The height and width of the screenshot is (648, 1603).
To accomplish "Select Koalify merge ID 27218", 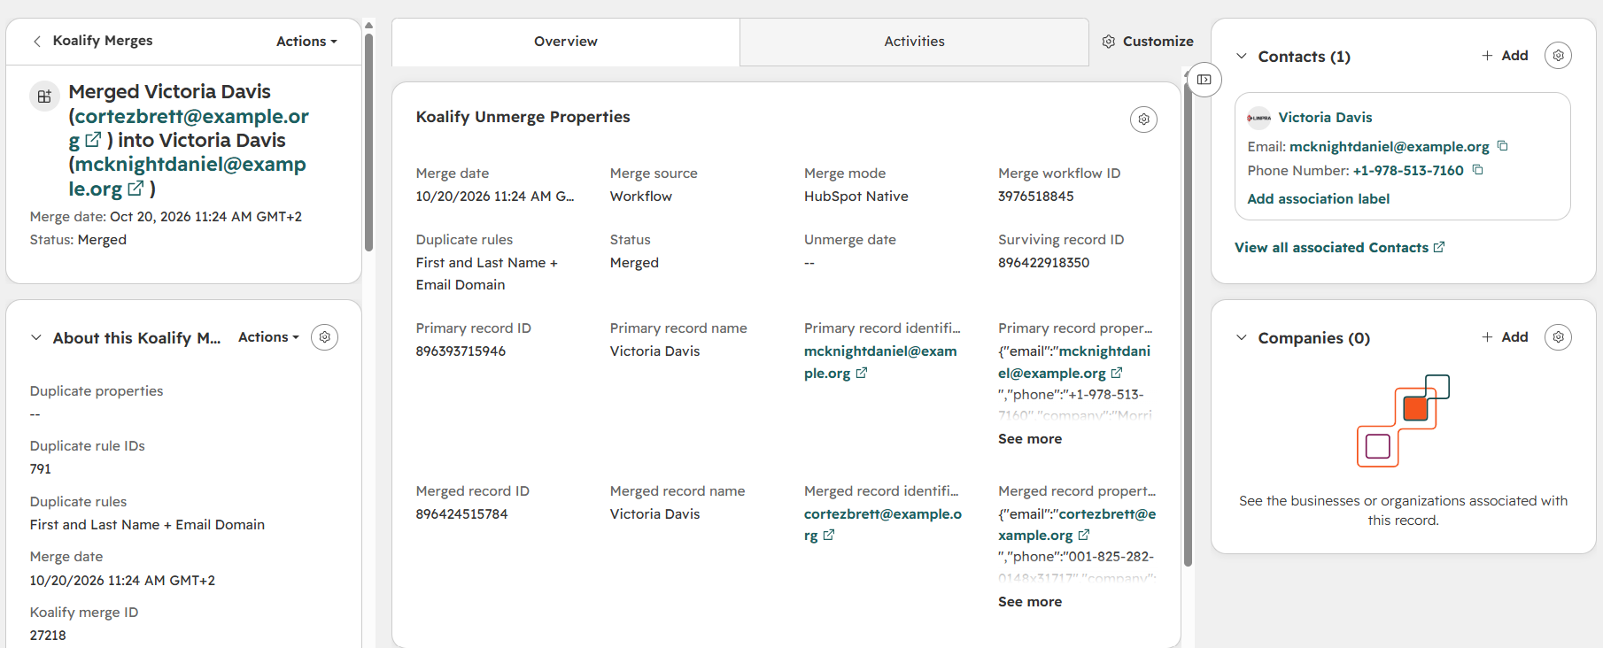I will pos(48,636).
